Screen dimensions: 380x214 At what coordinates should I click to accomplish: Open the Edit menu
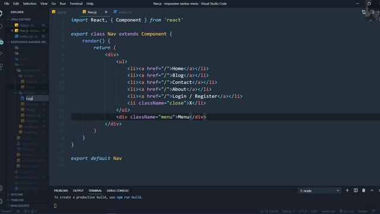(16, 4)
